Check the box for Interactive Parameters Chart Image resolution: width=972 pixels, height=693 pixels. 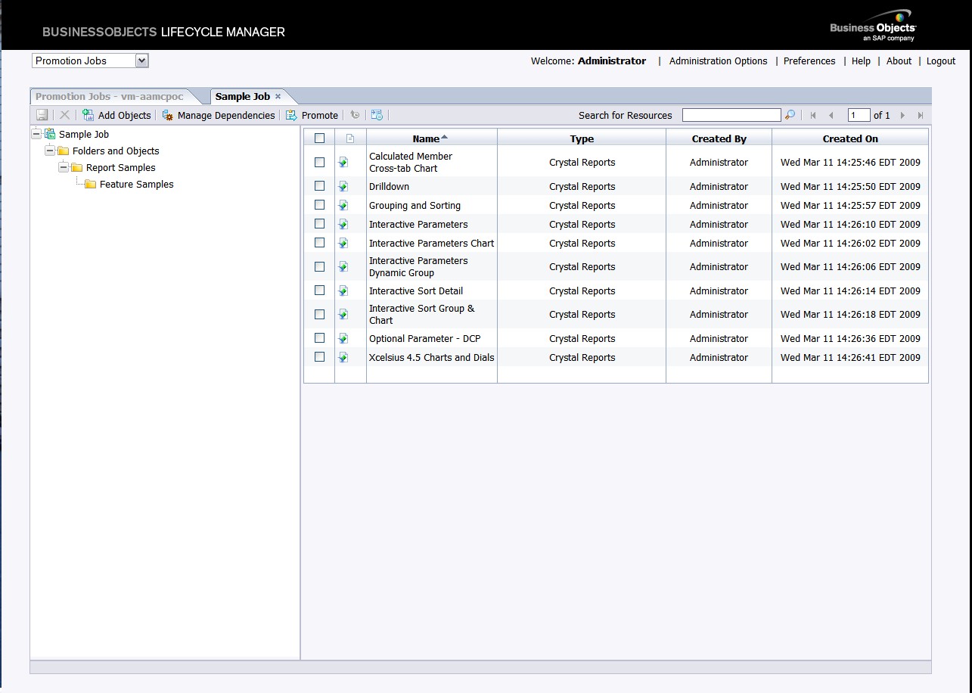coord(319,242)
